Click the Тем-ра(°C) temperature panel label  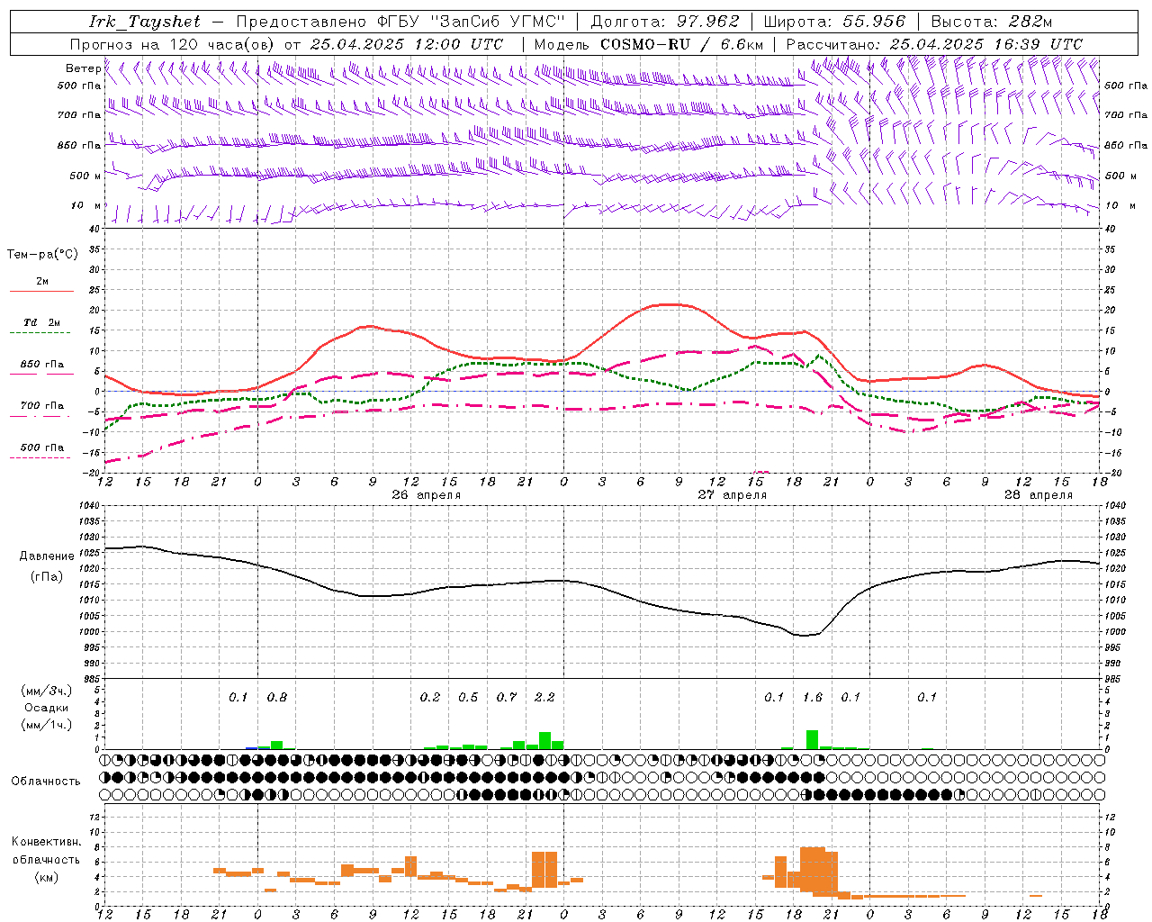tap(42, 255)
